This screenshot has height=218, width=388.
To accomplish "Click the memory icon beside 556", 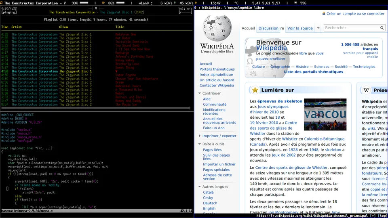I will [295, 3].
